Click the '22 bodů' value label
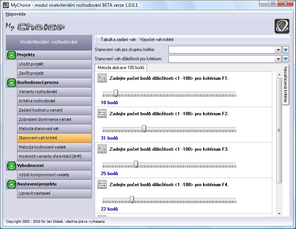This screenshot has height=229, width=296. (109, 209)
